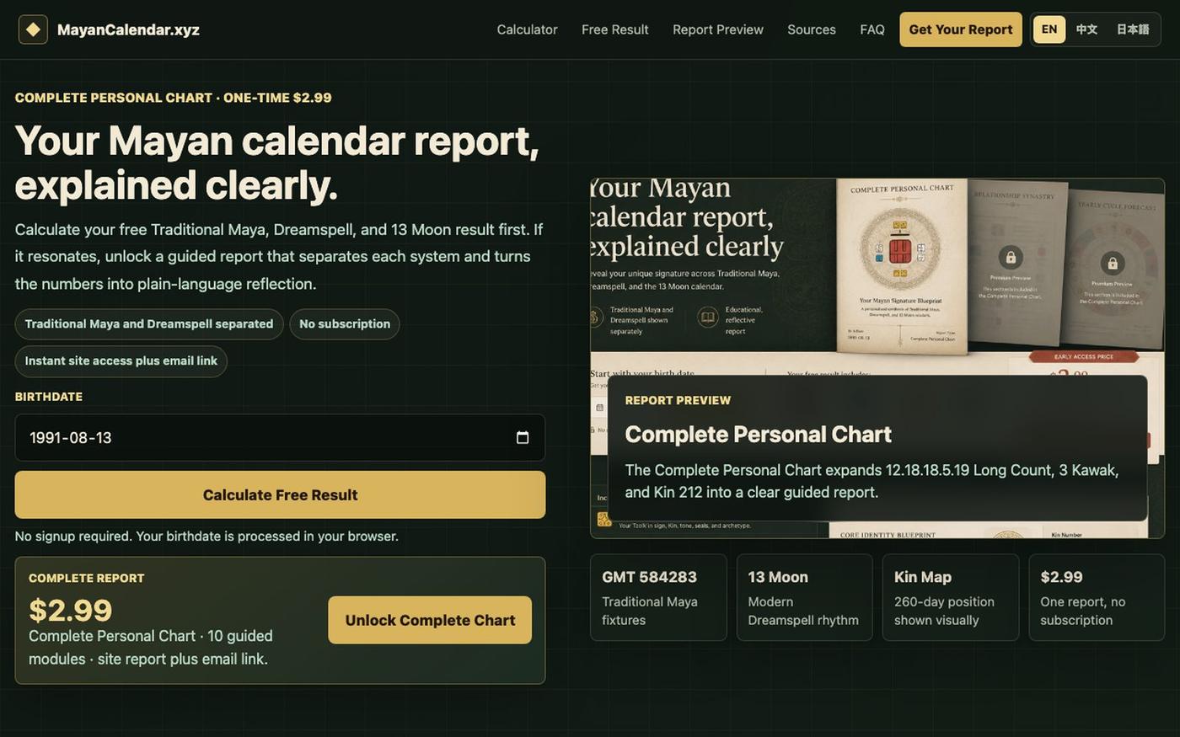The image size is (1180, 737).
Task: Click Unlock Complete Chart button
Action: pyautogui.click(x=430, y=620)
